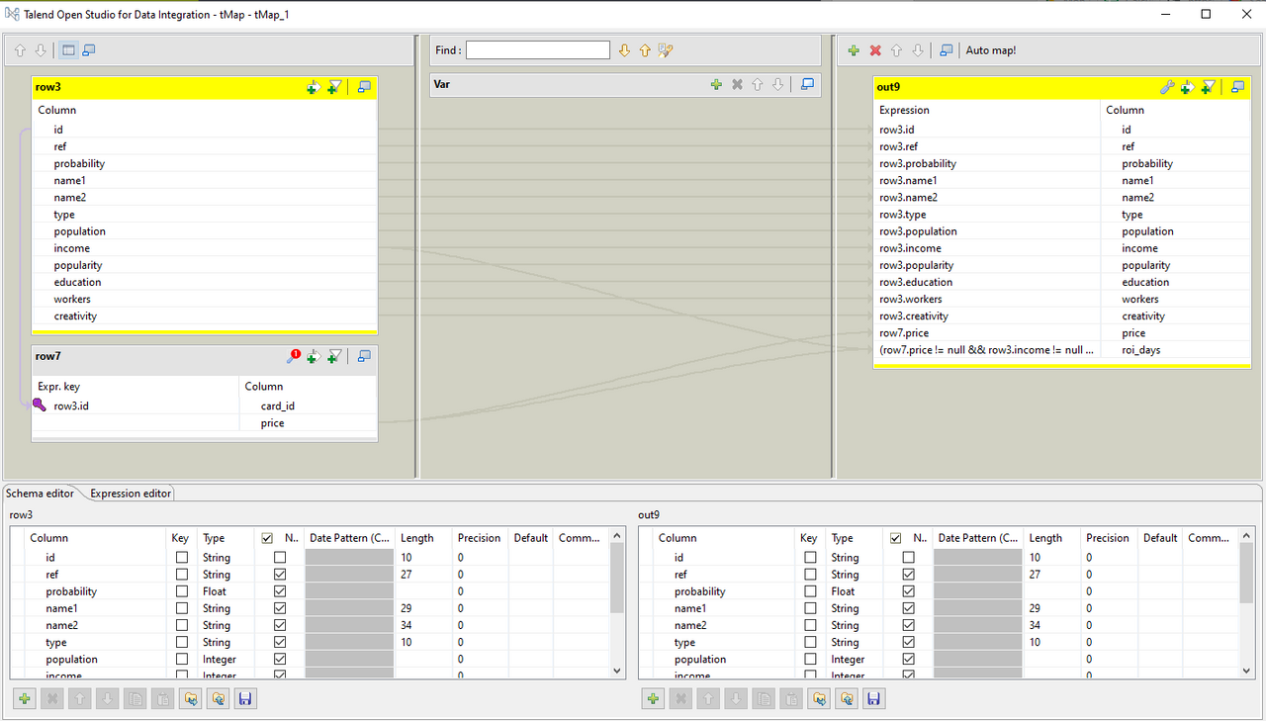Switch to Schema editor tab
This screenshot has width=1266, height=721.
tap(41, 494)
